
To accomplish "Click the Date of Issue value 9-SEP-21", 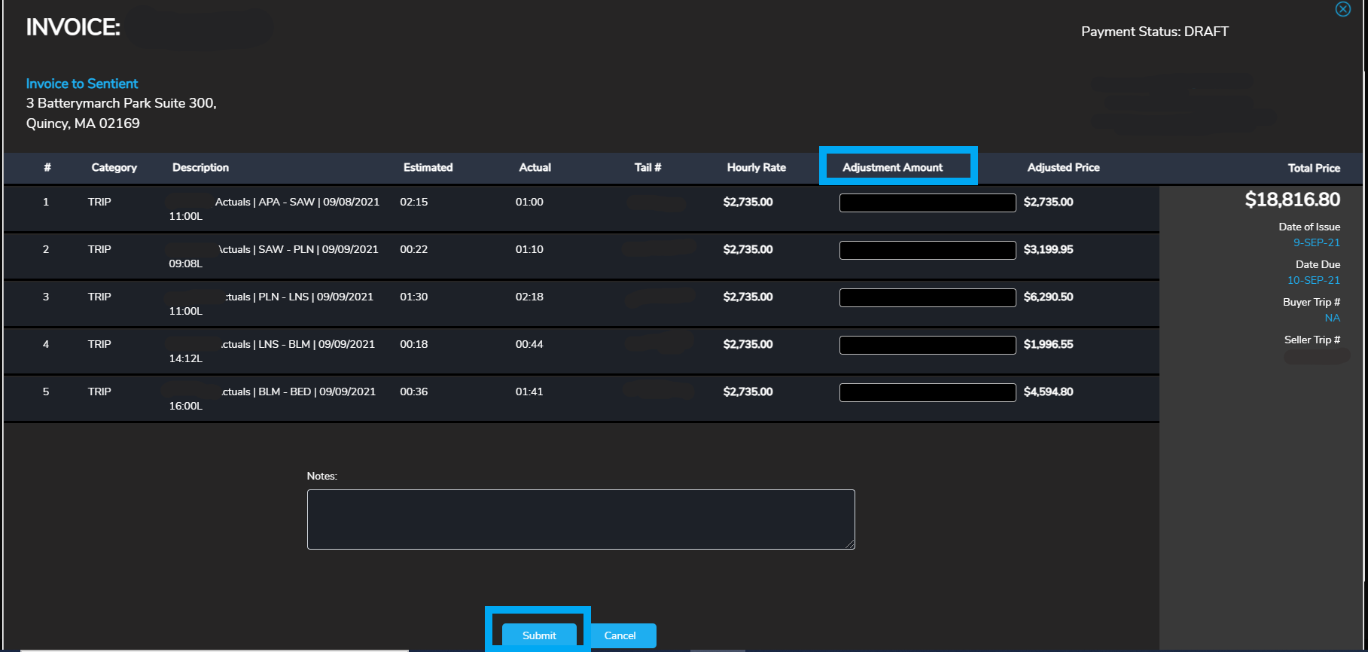I will [x=1316, y=242].
